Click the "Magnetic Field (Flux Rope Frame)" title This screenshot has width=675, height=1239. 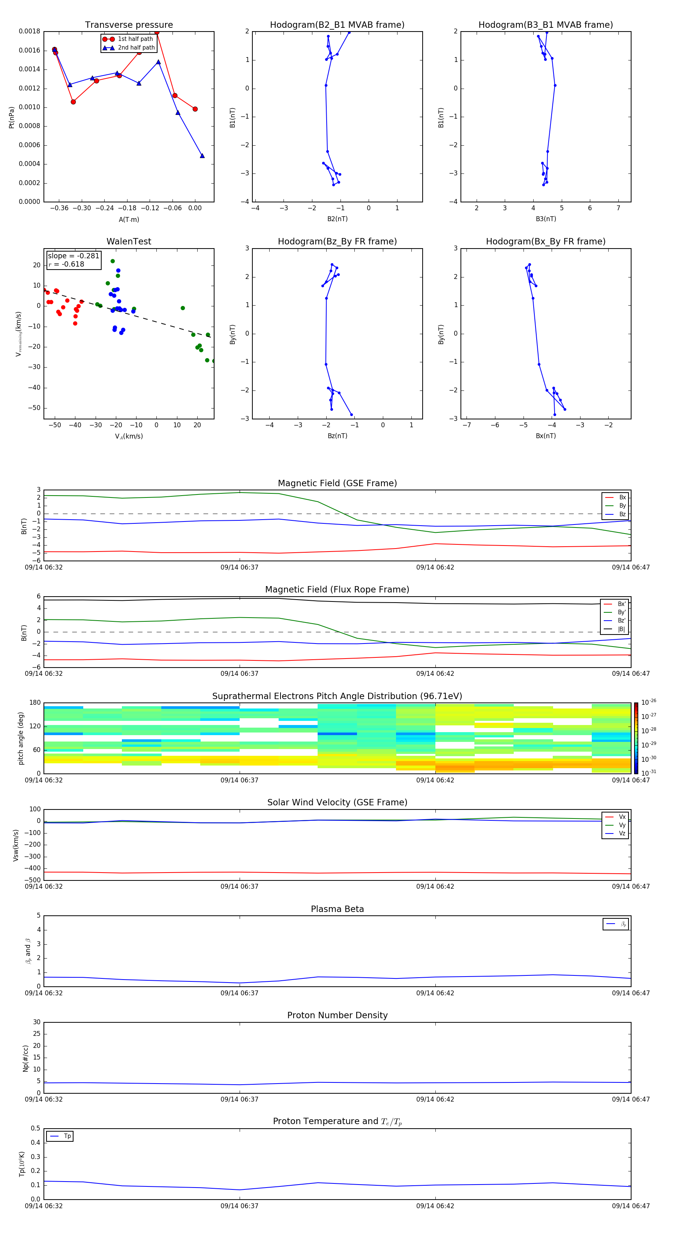tap(337, 590)
